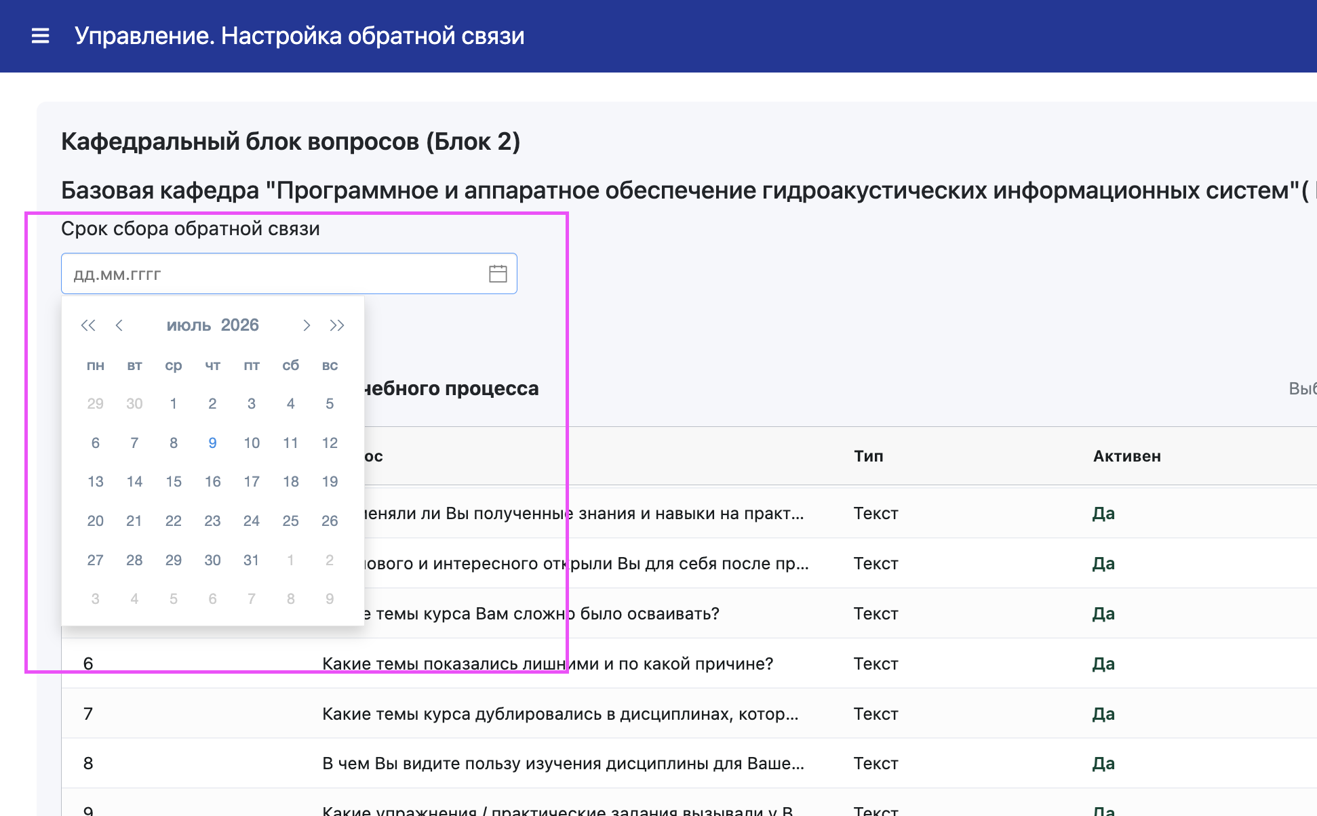Select July 20 in the calendar
This screenshot has width=1317, height=816.
click(96, 521)
